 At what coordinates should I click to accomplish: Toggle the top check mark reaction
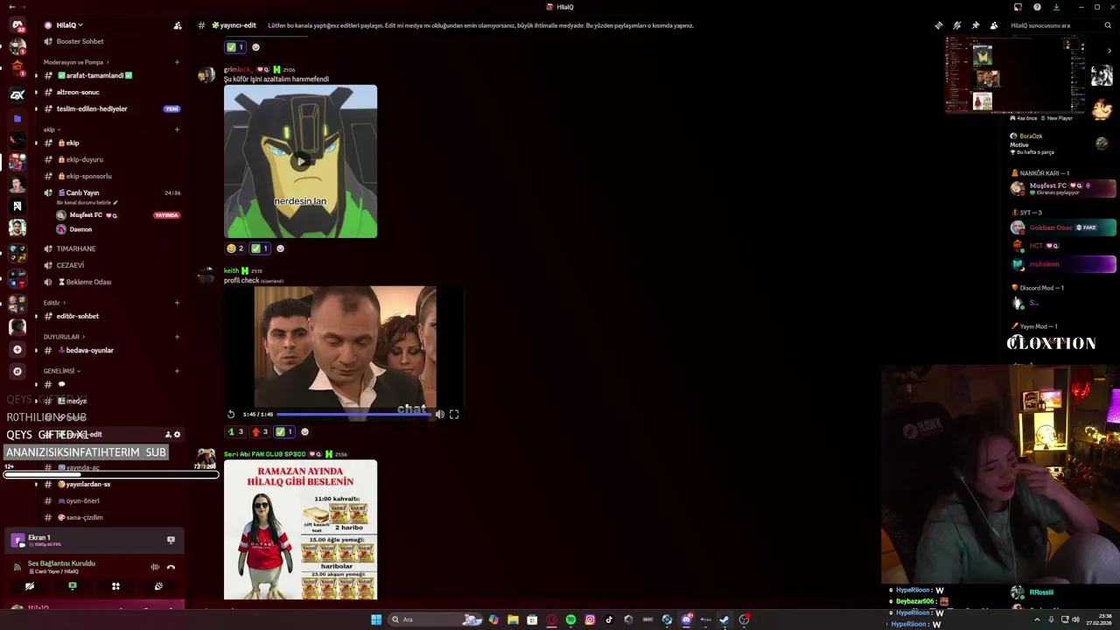click(235, 47)
